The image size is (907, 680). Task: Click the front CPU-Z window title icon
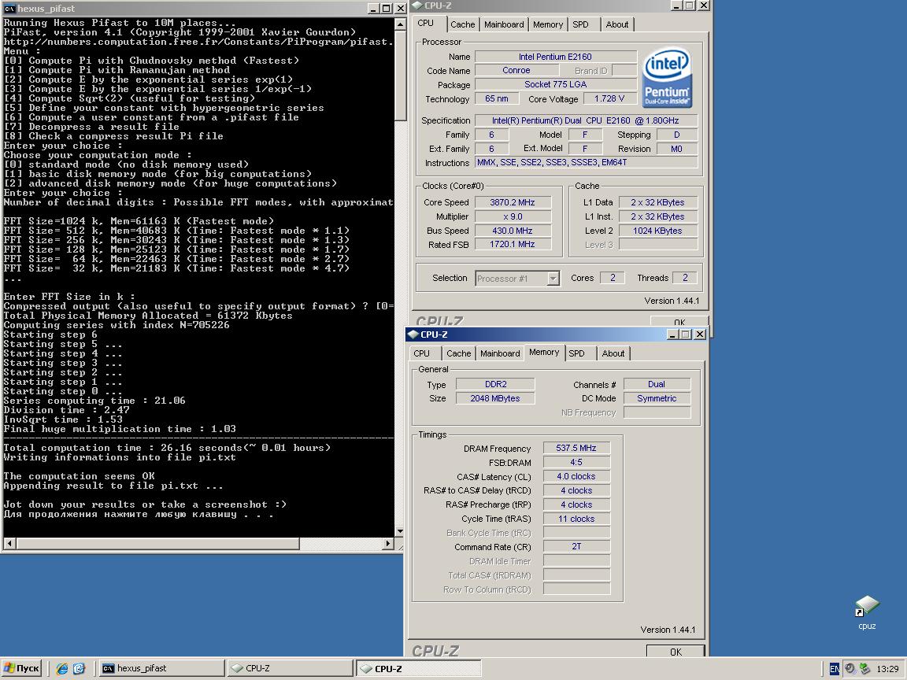point(413,334)
